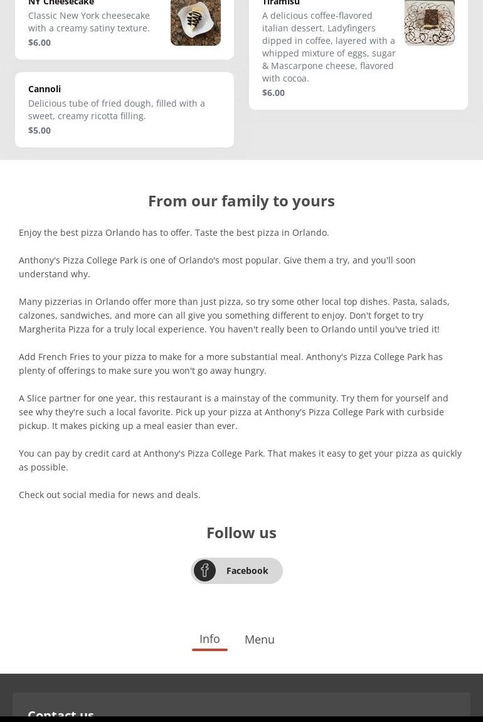Screen dimensions: 483x722
Task: Click the Cannoli item title
Action: pos(45,88)
